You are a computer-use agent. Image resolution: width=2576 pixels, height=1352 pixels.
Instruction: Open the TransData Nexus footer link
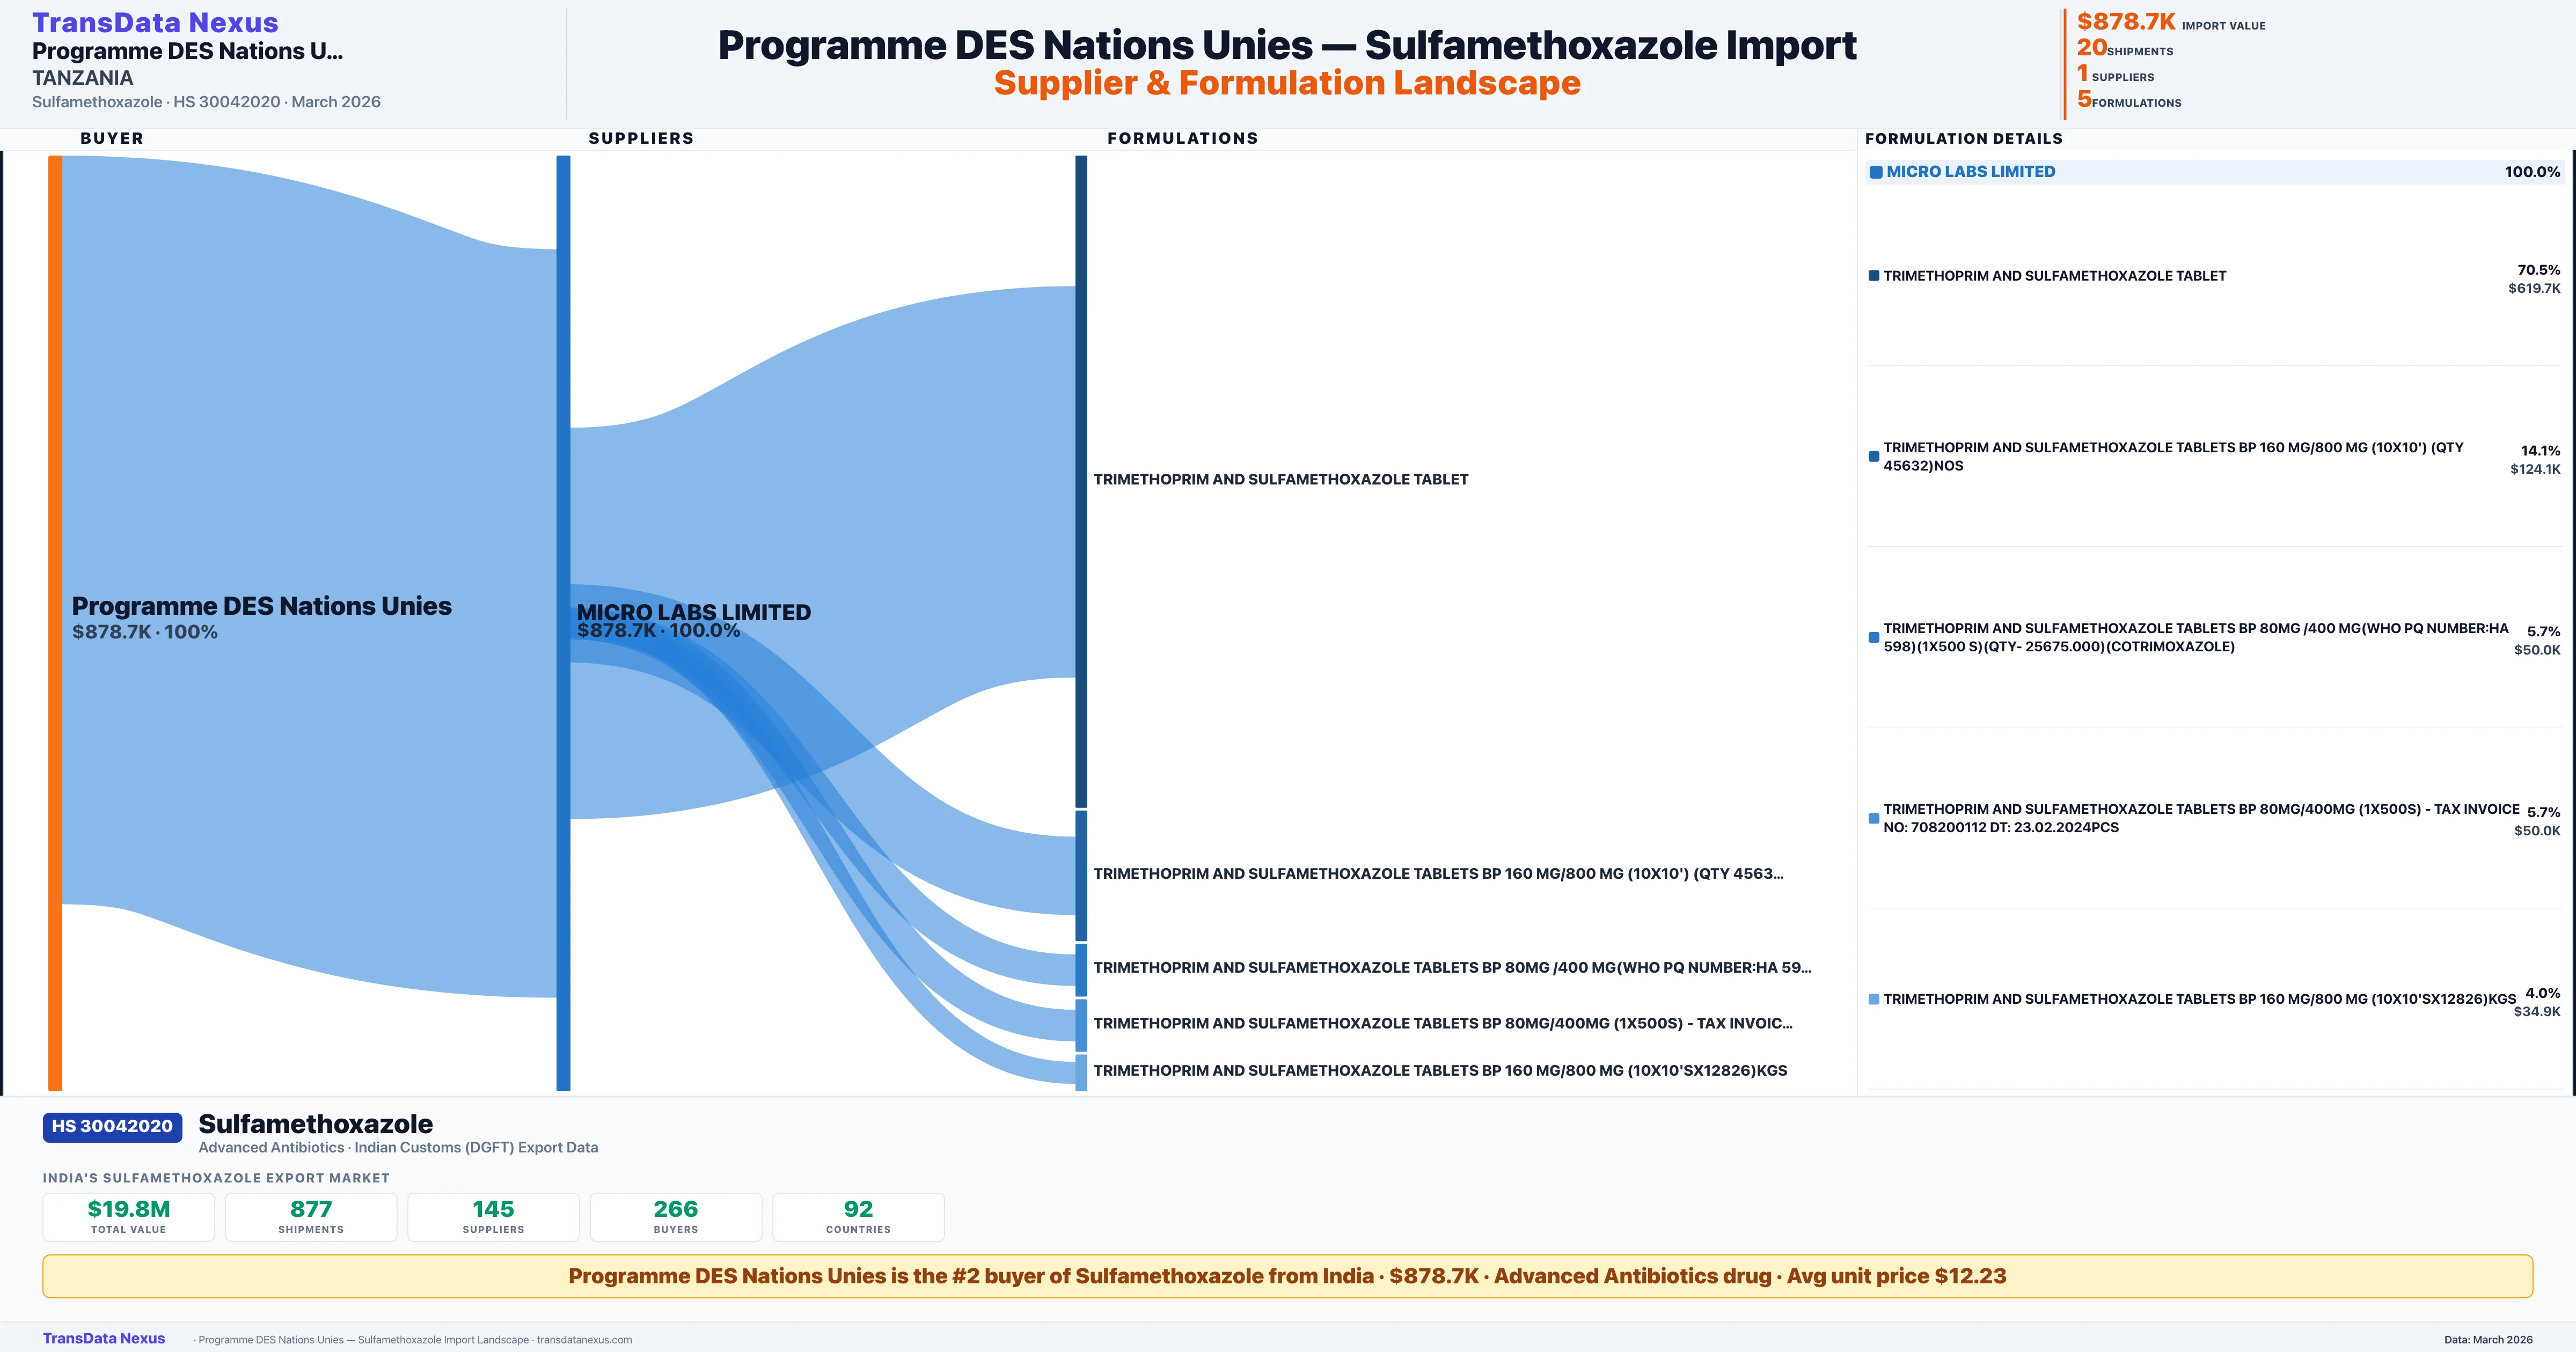(x=104, y=1338)
